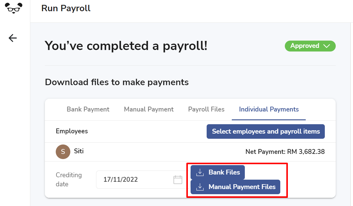Click the panda logo icon
The height and width of the screenshot is (206, 353).
(x=14, y=8)
